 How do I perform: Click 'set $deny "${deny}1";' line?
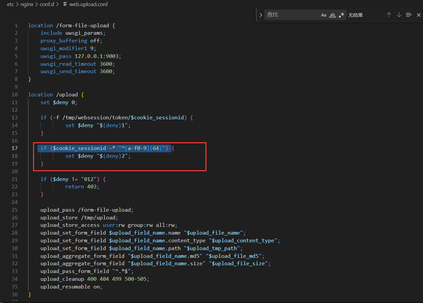coord(98,125)
